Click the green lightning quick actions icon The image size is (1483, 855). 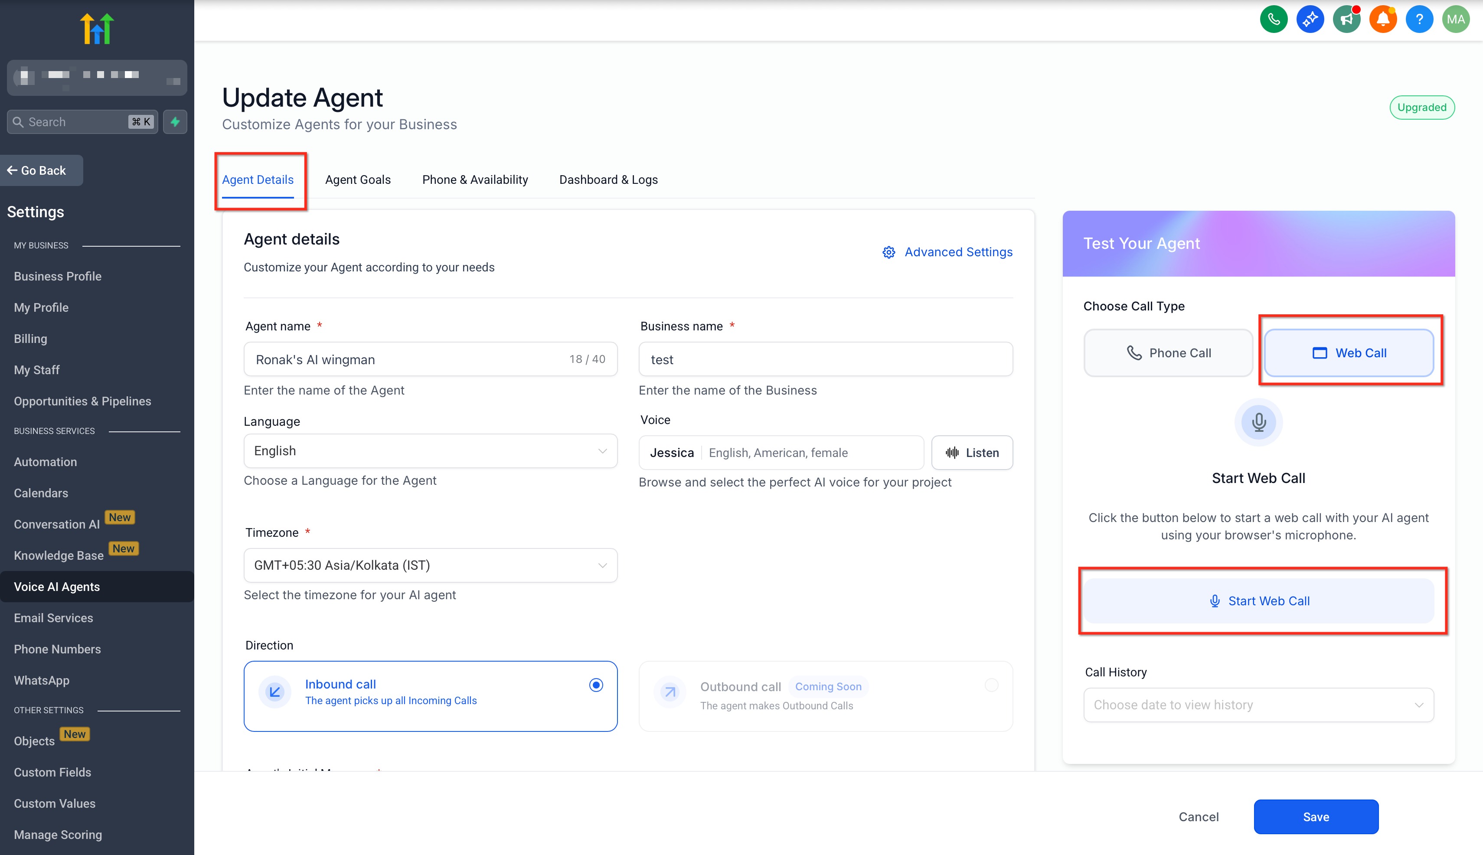coord(175,121)
